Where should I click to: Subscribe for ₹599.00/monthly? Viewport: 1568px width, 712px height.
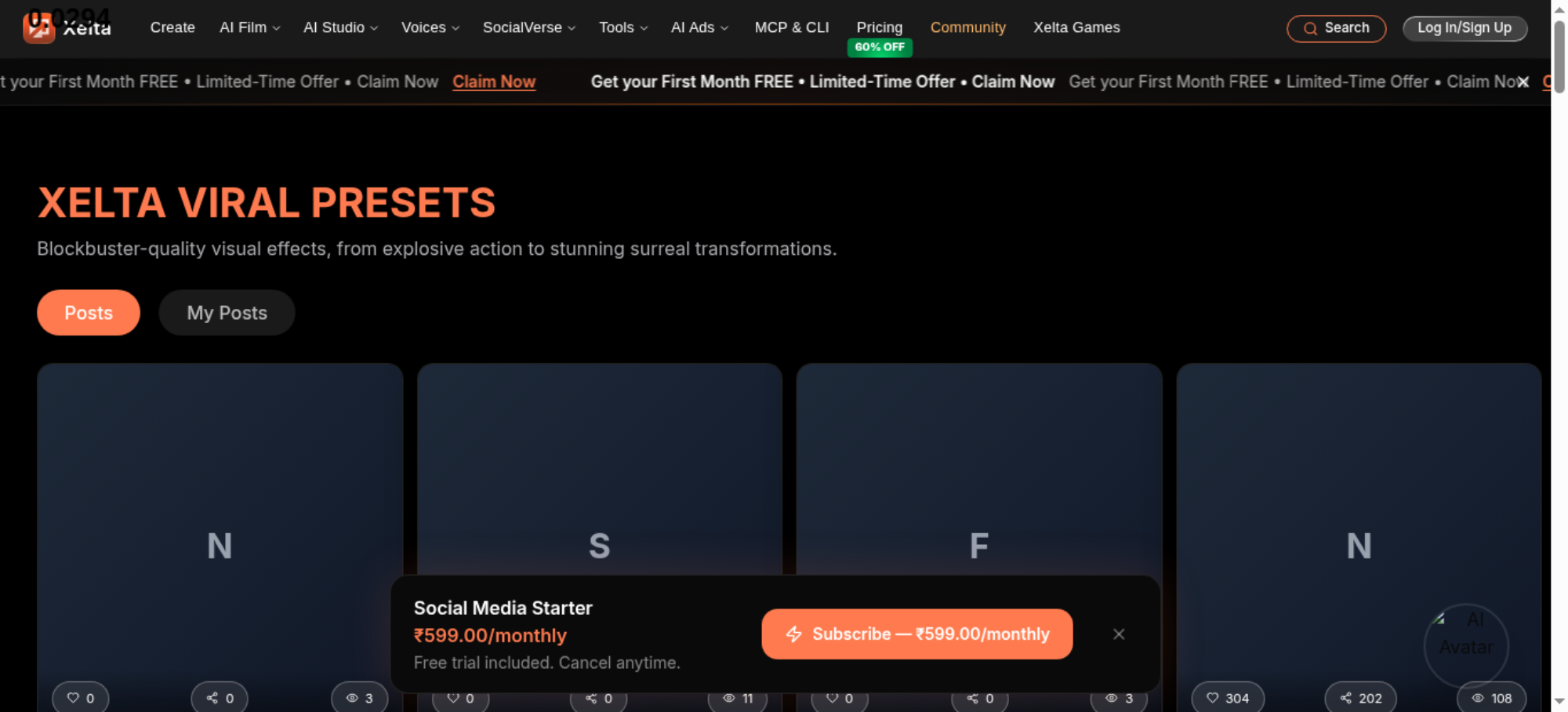[x=917, y=634]
